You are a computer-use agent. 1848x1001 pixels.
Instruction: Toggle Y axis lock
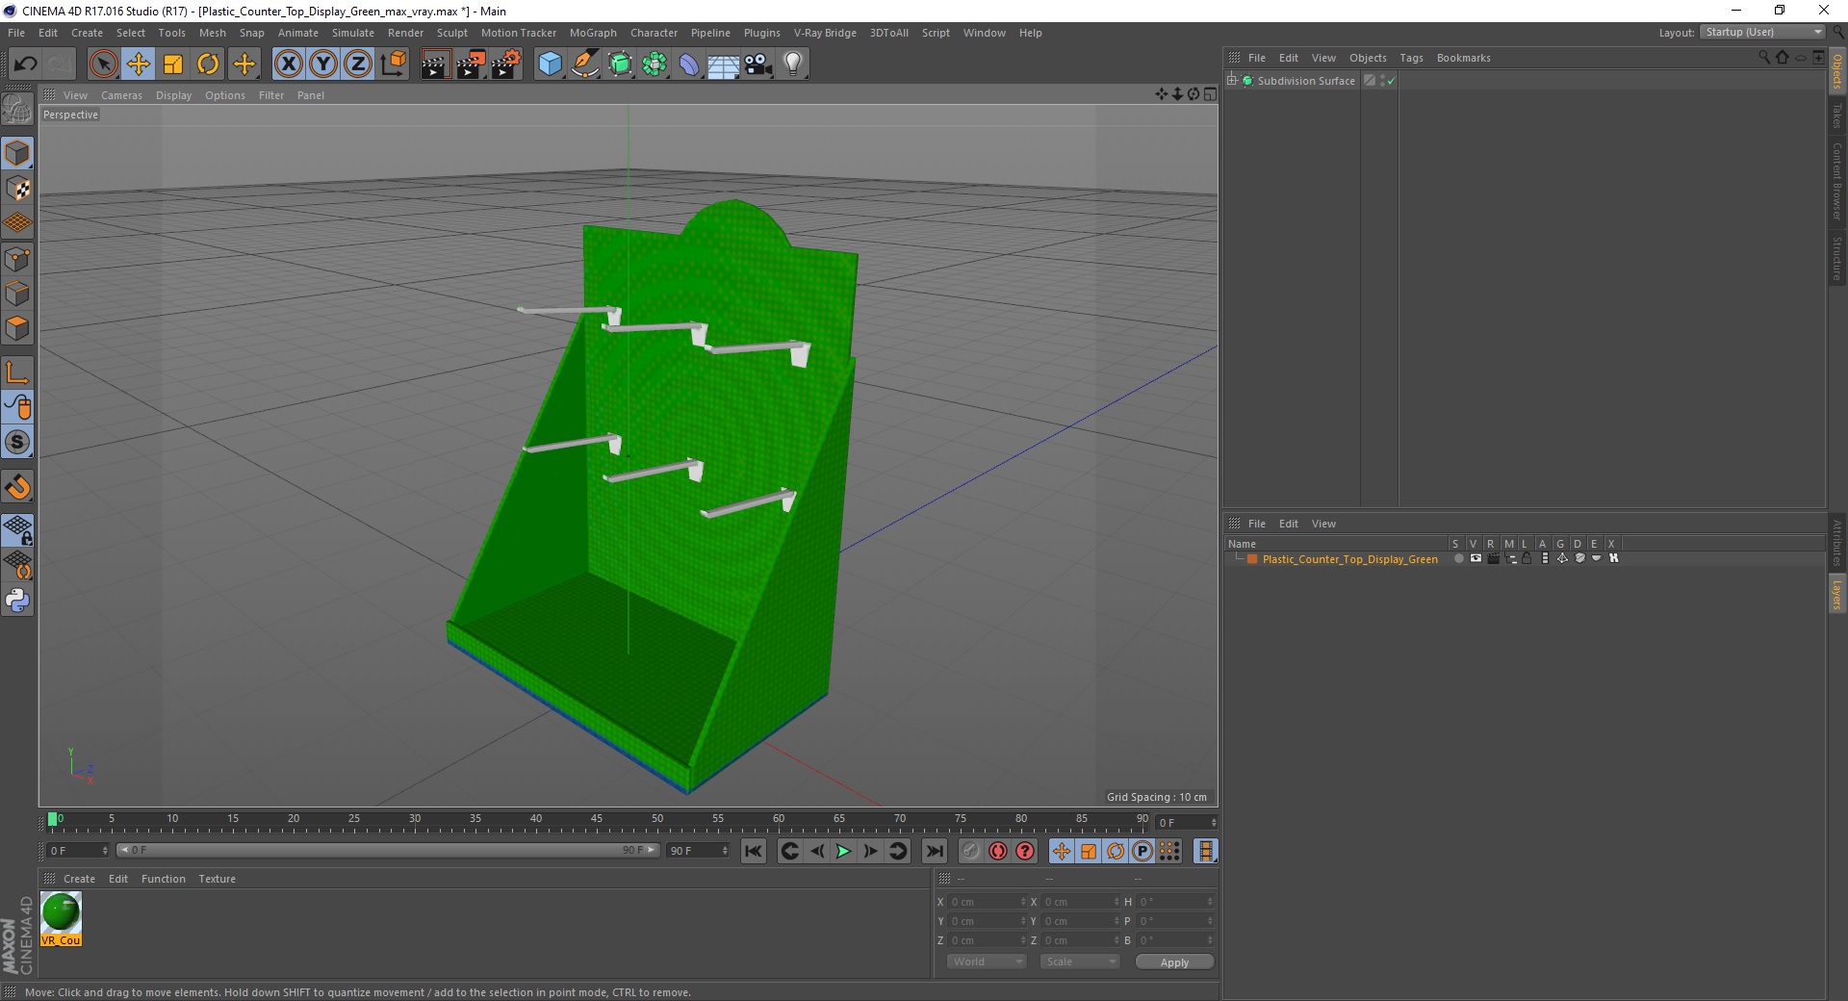click(x=323, y=64)
